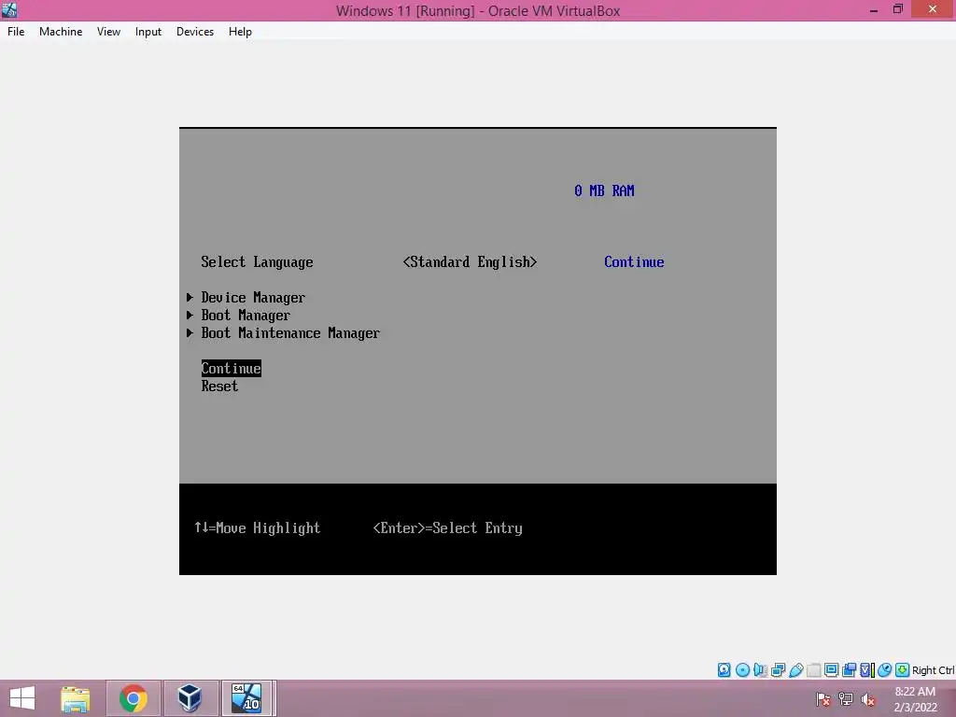The height and width of the screenshot is (717, 956).
Task: Open the File menu
Action: pos(16,32)
